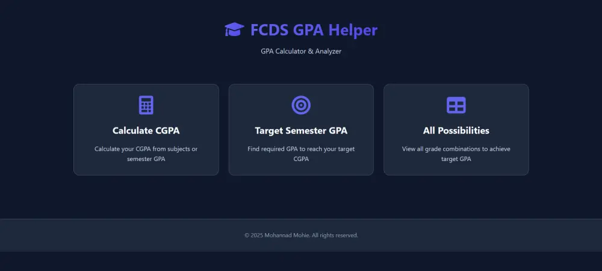Click the table grid icon in All Possibilities
This screenshot has height=271, width=602.
(456, 105)
